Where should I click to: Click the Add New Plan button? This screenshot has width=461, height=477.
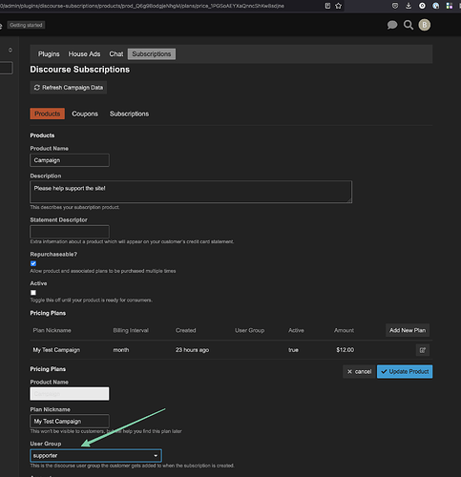point(408,330)
